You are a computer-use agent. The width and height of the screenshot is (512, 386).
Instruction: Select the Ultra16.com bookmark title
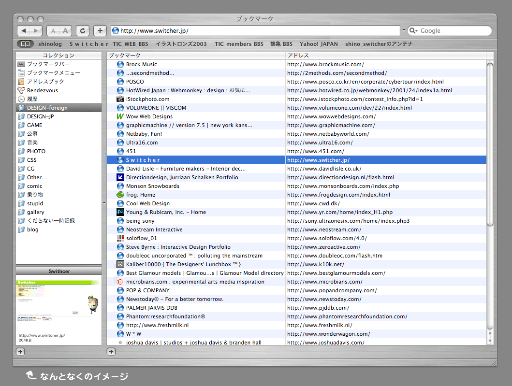142,143
